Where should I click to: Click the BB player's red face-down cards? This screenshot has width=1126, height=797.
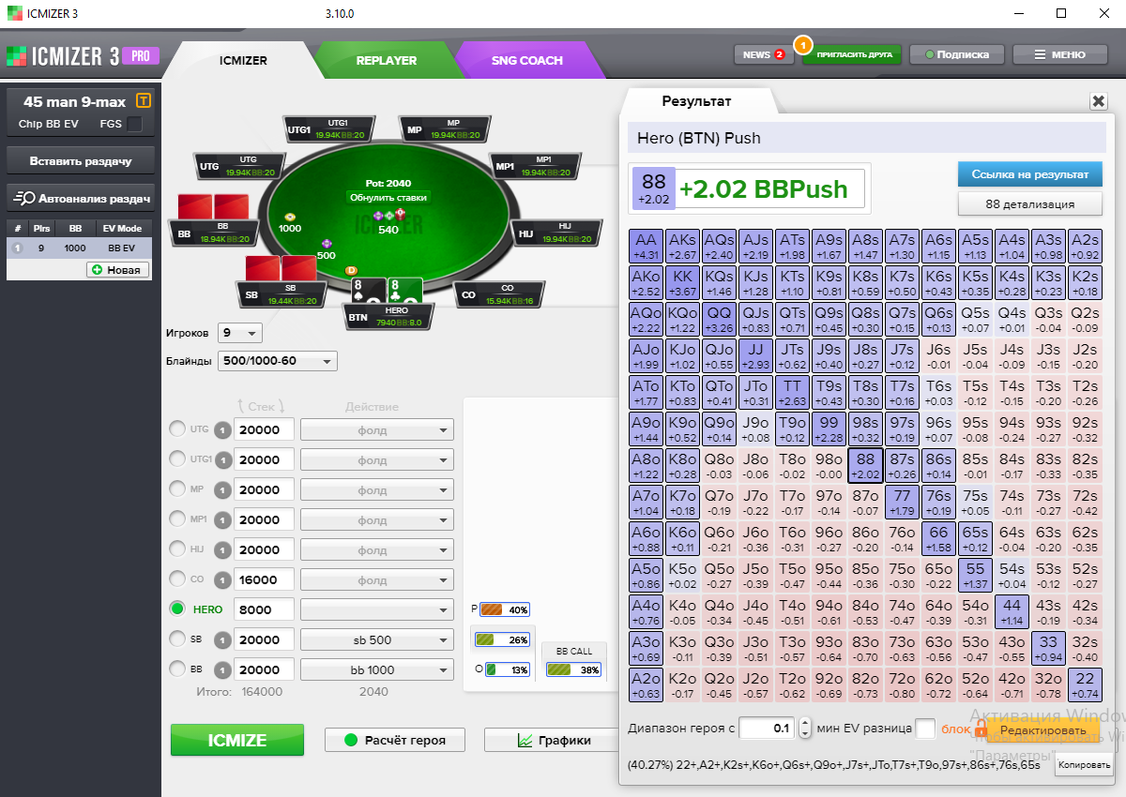tap(213, 206)
